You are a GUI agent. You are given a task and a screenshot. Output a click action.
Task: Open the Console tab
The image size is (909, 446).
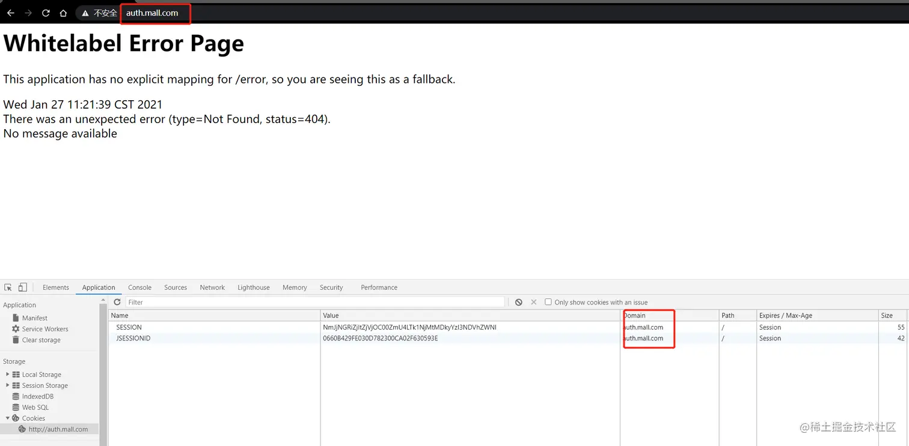point(139,288)
